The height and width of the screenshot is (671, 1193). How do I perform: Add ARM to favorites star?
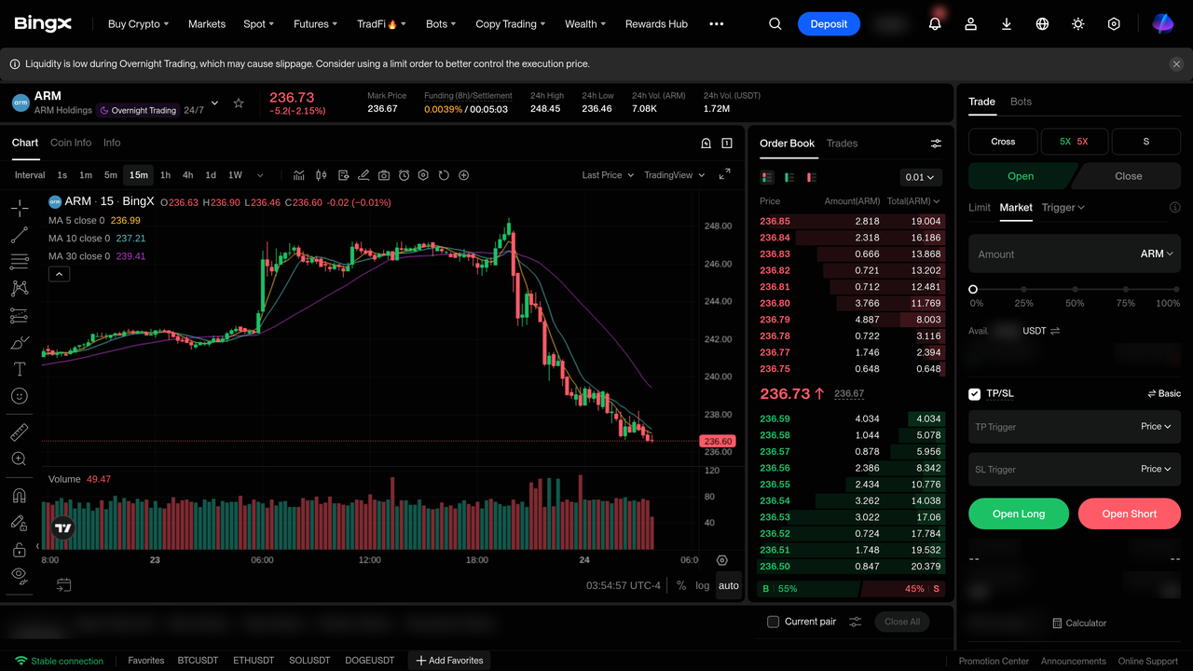pos(239,103)
